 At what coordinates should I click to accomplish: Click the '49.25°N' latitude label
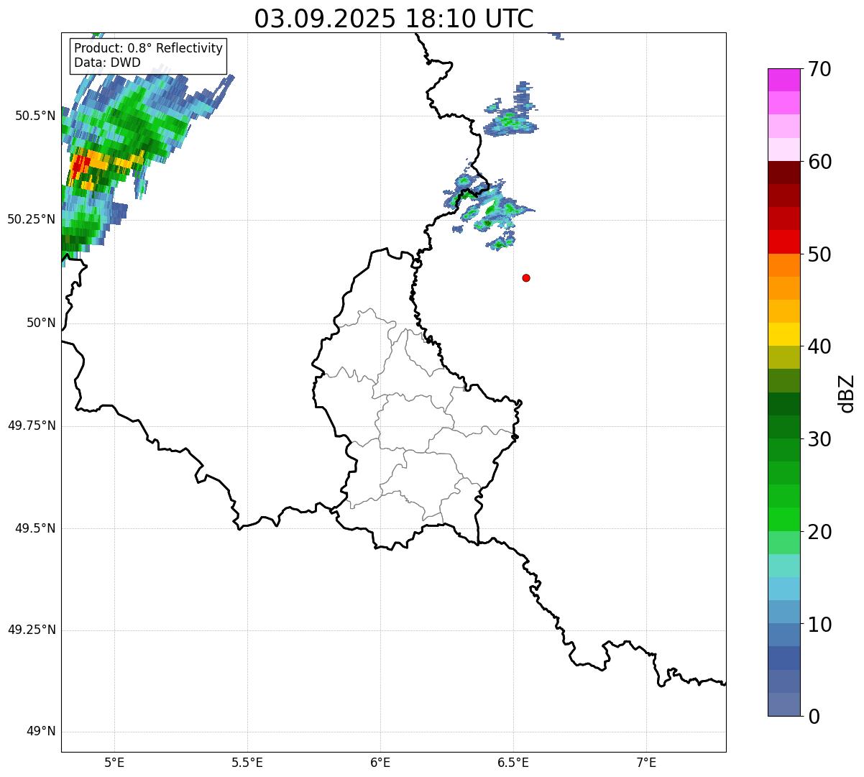coord(32,630)
